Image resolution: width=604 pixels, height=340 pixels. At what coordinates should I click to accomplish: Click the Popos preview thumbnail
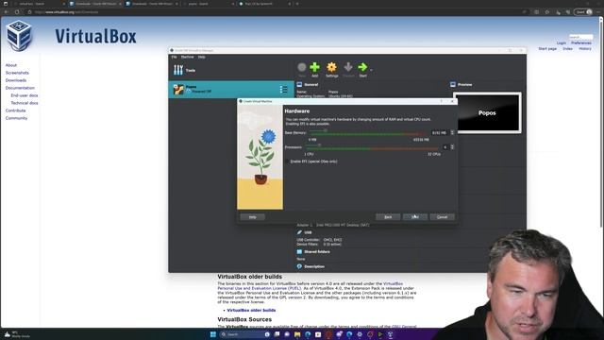coord(487,113)
